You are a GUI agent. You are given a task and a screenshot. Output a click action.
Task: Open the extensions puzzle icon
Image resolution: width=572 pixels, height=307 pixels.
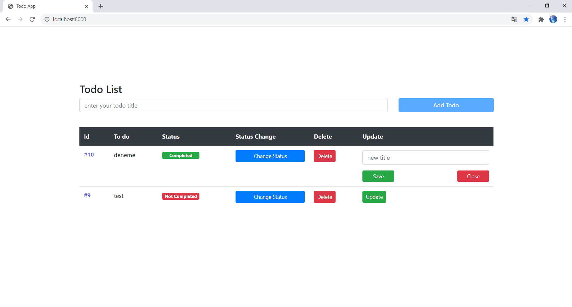pos(541,19)
